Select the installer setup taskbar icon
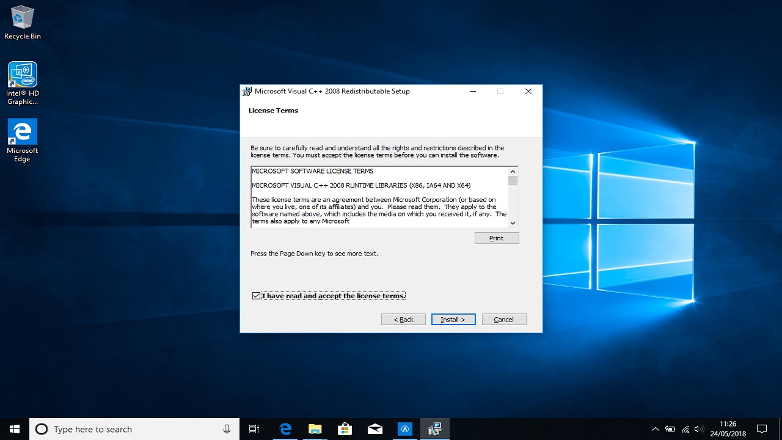782x440 pixels. coord(434,429)
